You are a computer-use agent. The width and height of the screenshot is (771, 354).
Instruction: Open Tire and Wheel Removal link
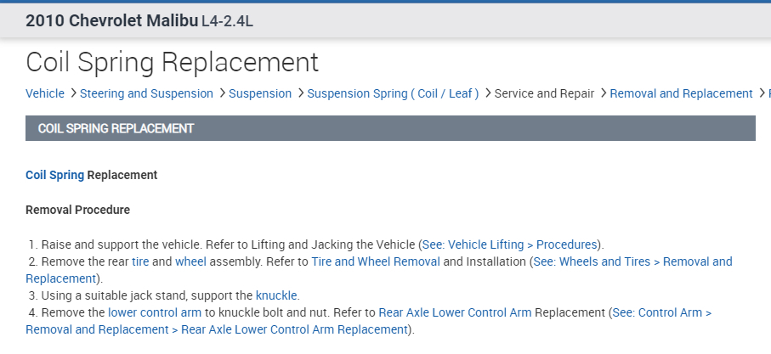click(376, 261)
